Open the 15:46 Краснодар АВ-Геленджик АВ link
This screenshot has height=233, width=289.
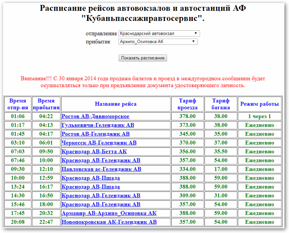click(101, 204)
